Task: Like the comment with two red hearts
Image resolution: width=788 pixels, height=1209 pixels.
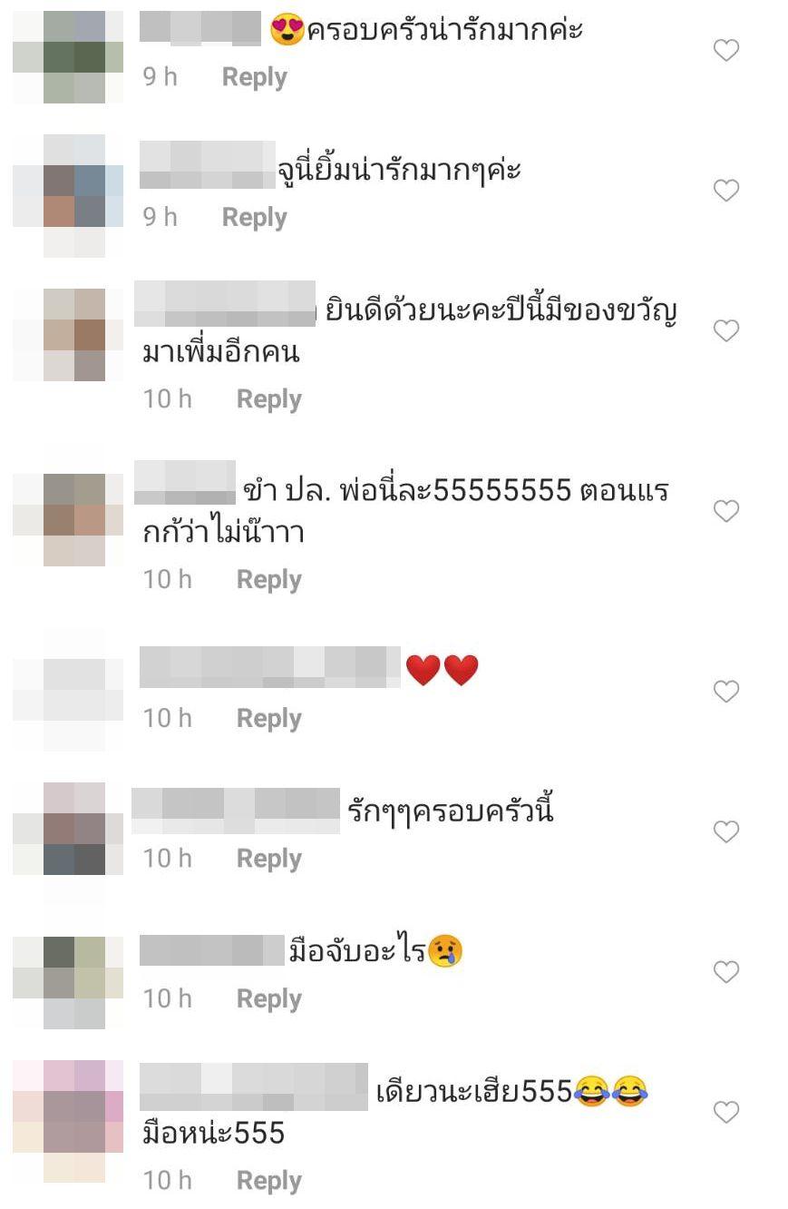Action: click(726, 693)
